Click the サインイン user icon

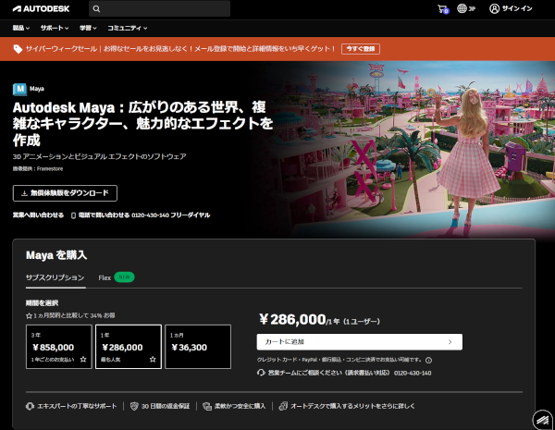click(x=494, y=8)
